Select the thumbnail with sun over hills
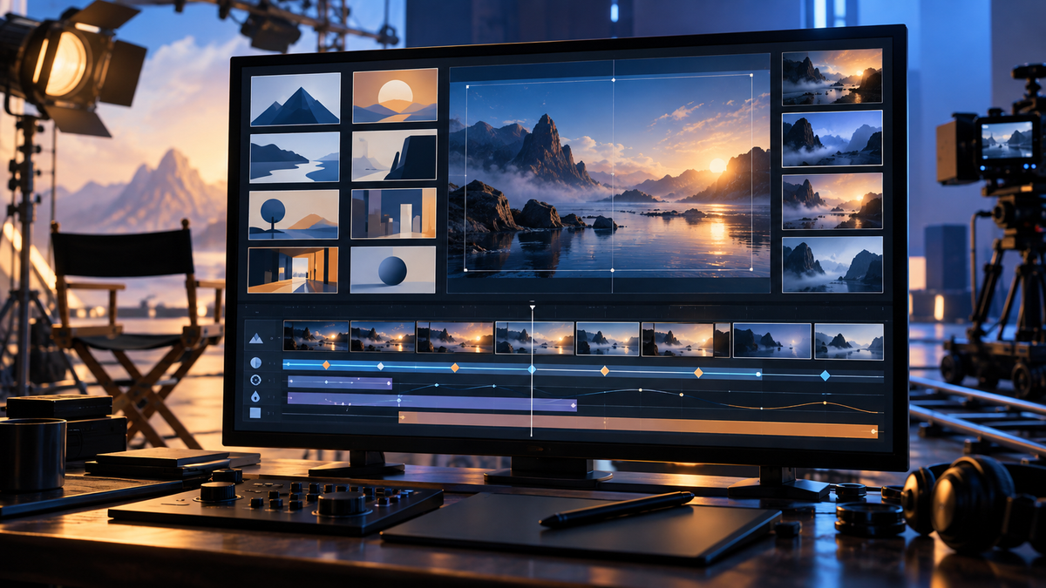This screenshot has height=588, width=1046. click(395, 96)
